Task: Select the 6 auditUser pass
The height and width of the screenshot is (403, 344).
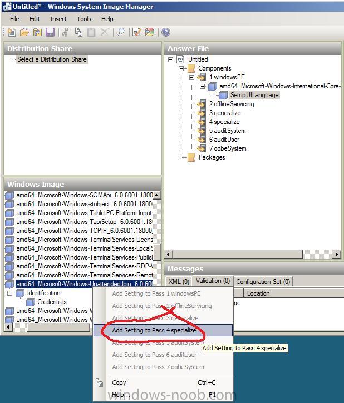Action: point(224,140)
